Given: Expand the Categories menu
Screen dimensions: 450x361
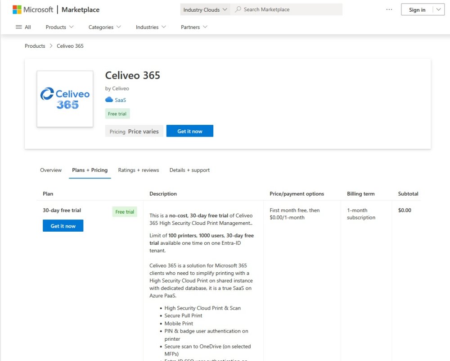Looking at the screenshot, I should [104, 27].
